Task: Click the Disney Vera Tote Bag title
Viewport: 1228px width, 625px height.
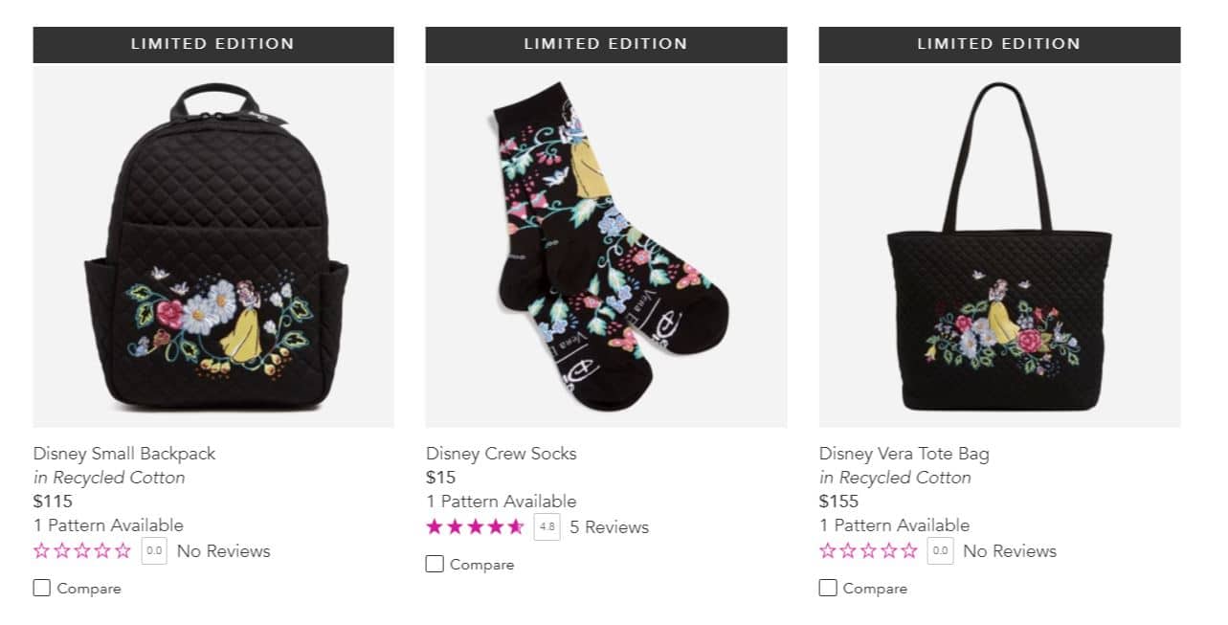Action: coord(904,454)
